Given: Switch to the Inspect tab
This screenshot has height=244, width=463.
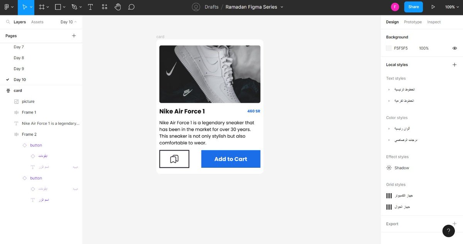Looking at the screenshot, I should 434,22.
